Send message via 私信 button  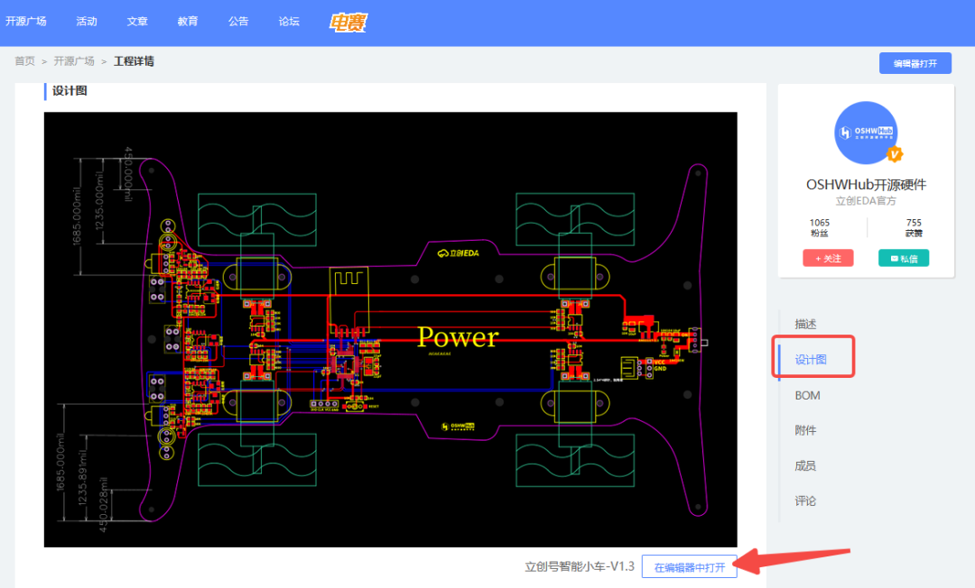pyautogui.click(x=904, y=258)
